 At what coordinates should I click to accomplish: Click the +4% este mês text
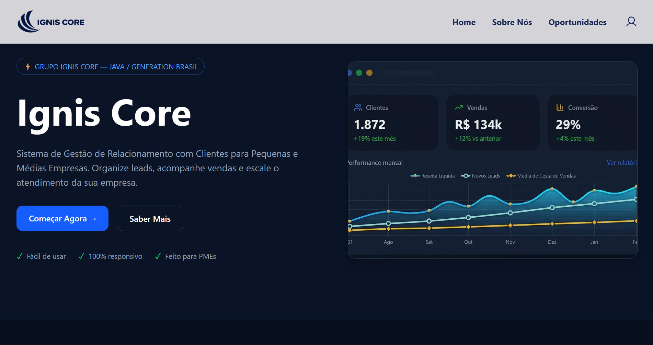pyautogui.click(x=575, y=139)
